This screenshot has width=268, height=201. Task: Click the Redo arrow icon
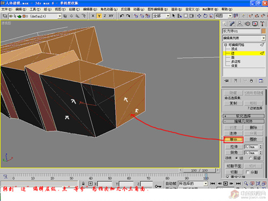pyautogui.click(x=128, y=16)
